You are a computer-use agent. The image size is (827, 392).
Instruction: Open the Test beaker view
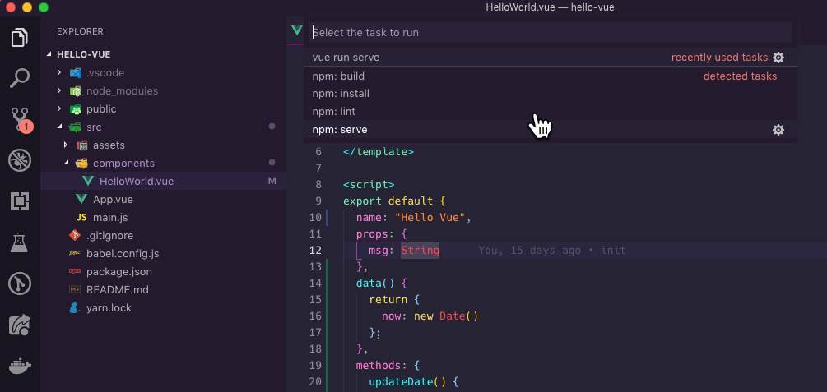[20, 242]
